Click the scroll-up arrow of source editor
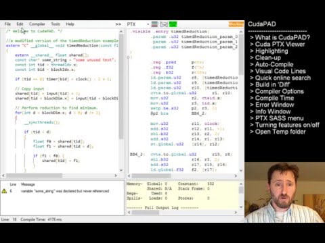The height and width of the screenshot is (243, 325). pos(121,32)
